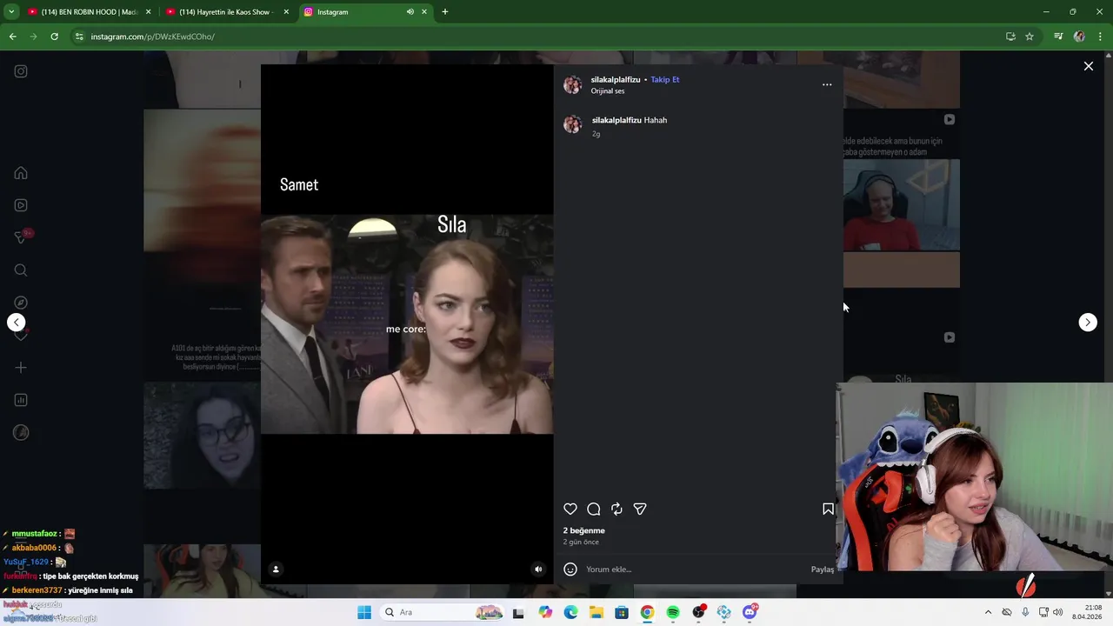This screenshot has height=626, width=1113.
Task: Open the three-dot post options menu
Action: (827, 84)
